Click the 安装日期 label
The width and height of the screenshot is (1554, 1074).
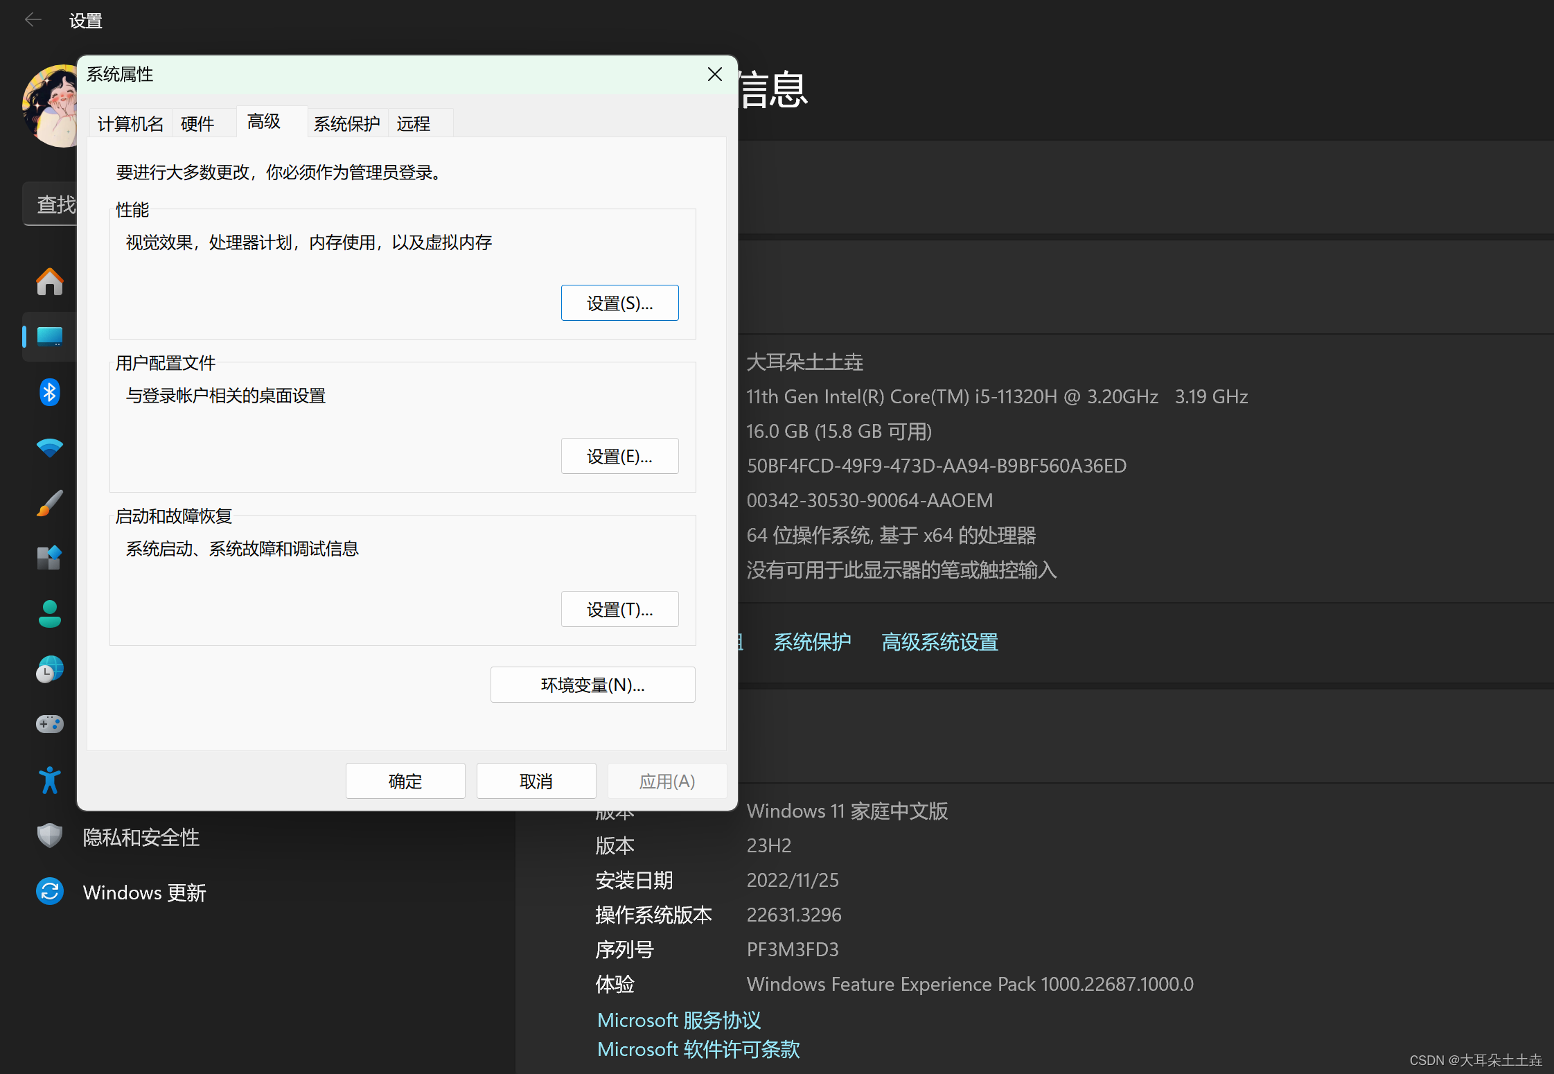634,880
